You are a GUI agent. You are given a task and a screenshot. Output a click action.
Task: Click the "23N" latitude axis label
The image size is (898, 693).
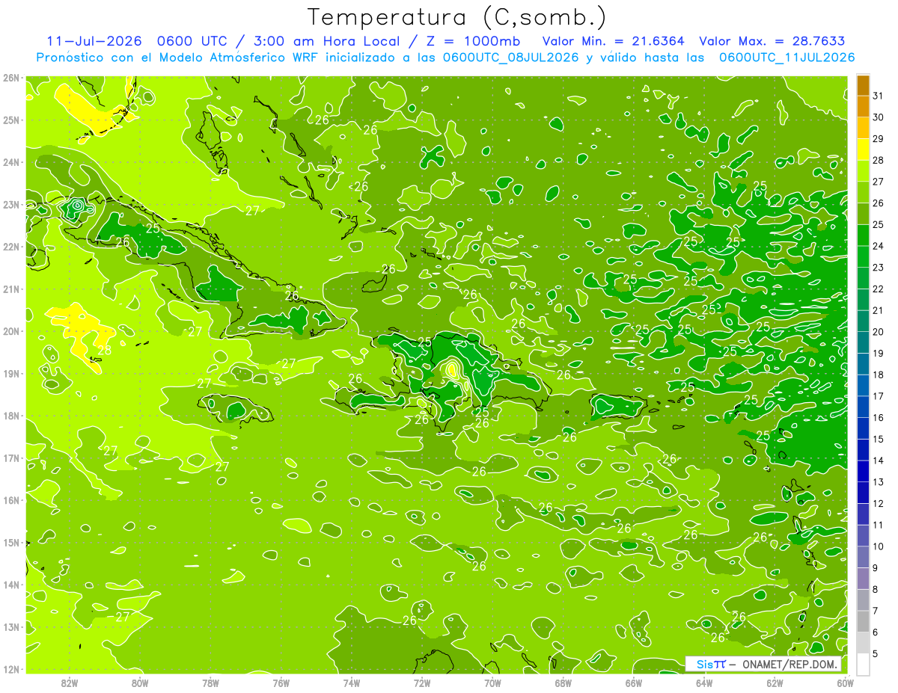(x=11, y=204)
